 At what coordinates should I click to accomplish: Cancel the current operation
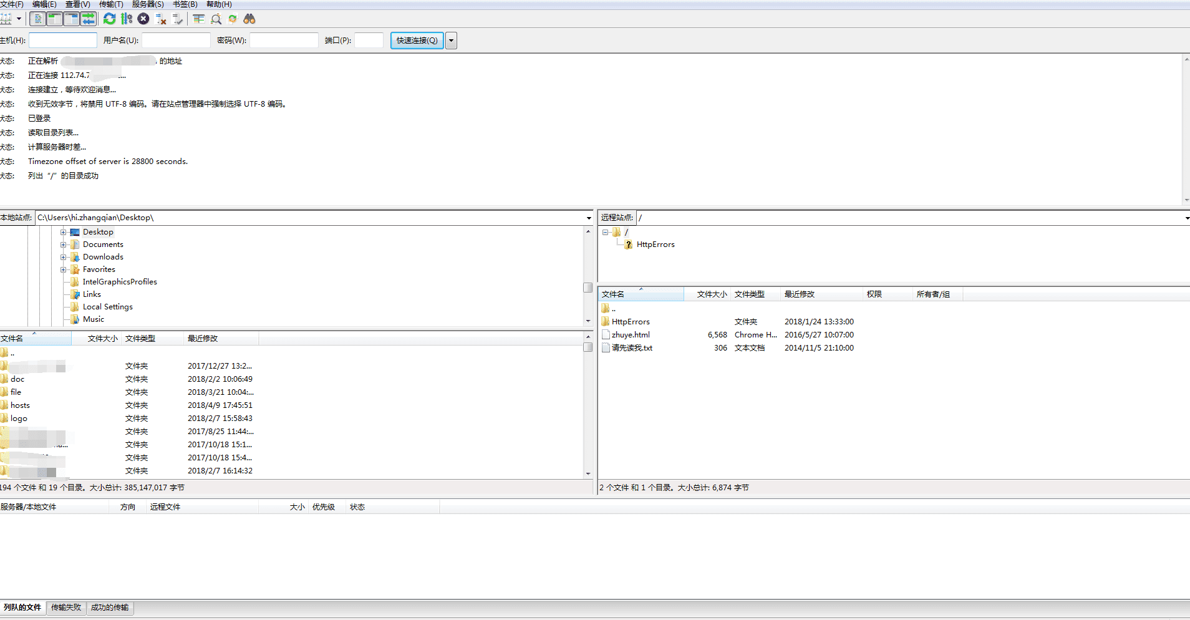143,19
